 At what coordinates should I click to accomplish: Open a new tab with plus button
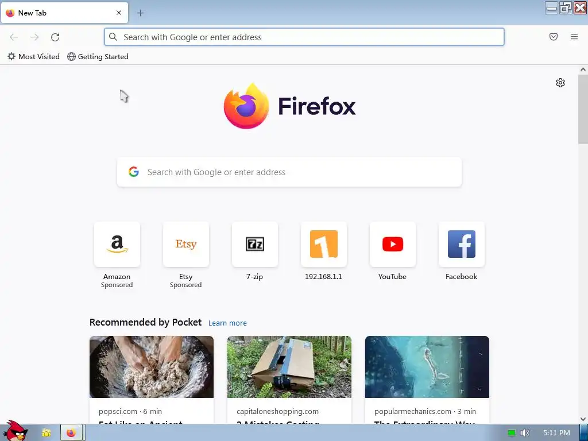[140, 13]
